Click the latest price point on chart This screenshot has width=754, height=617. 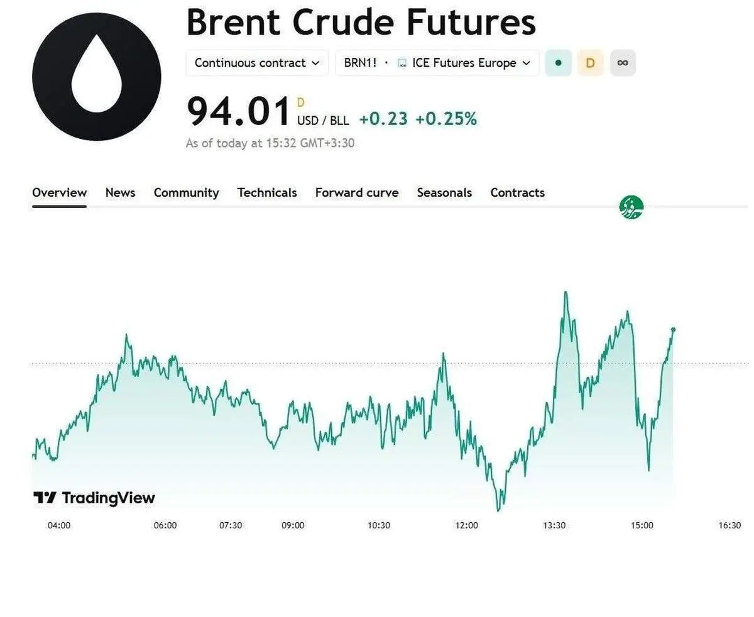[674, 329]
